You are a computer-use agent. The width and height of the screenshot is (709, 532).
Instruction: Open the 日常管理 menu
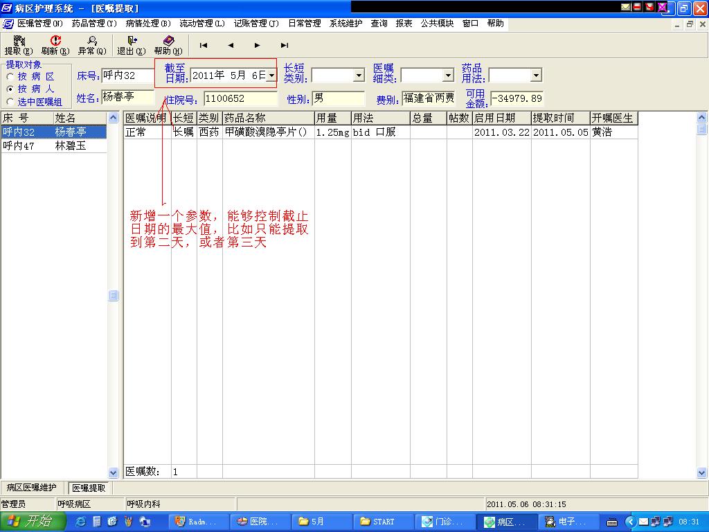305,24
